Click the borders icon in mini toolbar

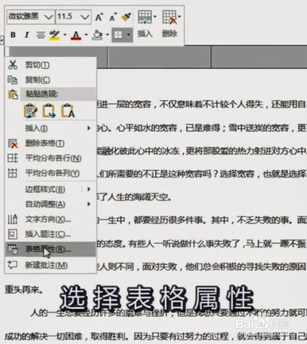[x=118, y=35]
